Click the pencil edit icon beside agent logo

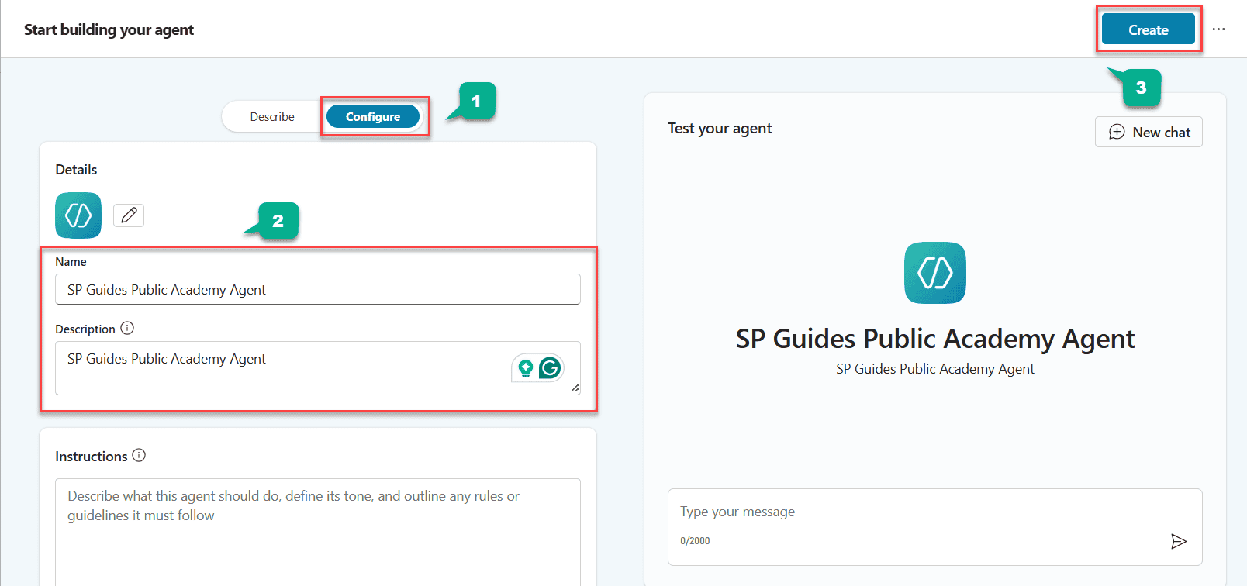[x=129, y=215]
